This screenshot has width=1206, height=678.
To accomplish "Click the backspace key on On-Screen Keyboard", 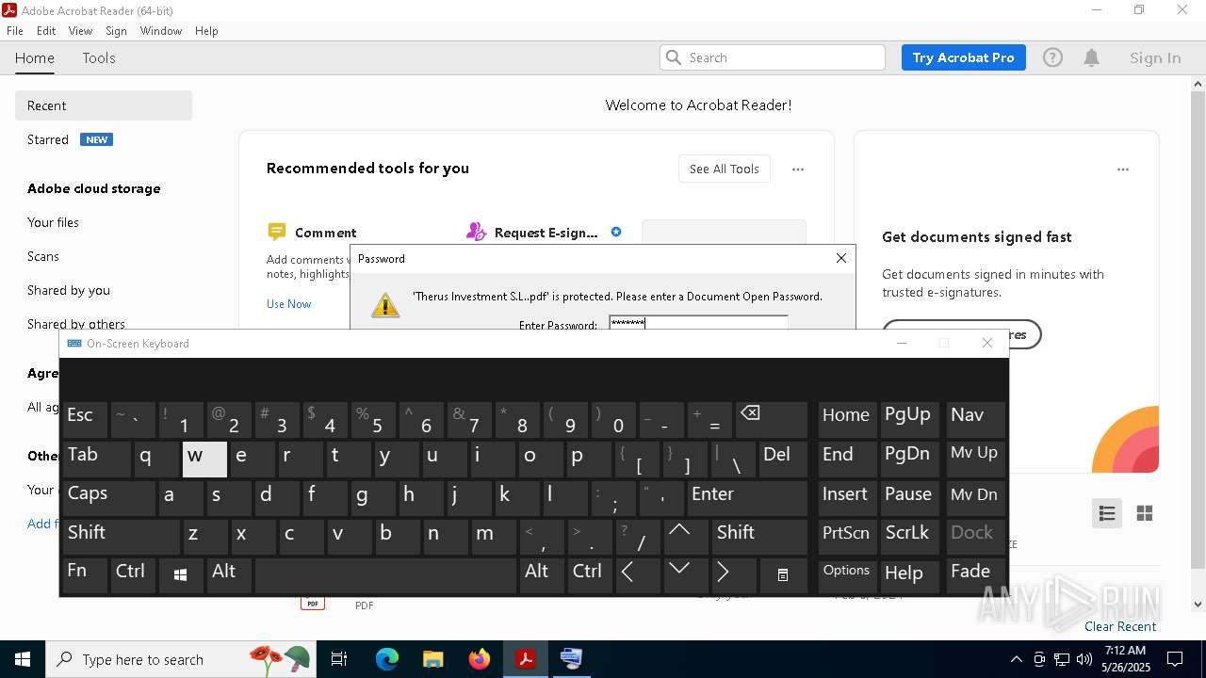I will [x=772, y=420].
